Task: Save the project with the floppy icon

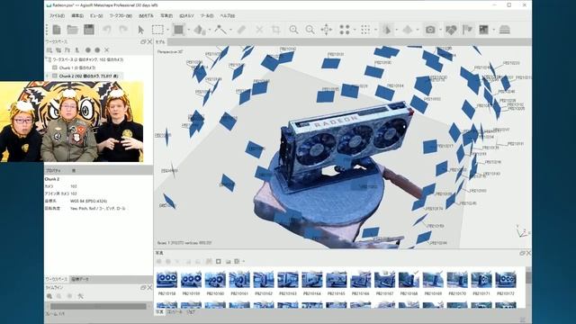Action: coord(89,30)
